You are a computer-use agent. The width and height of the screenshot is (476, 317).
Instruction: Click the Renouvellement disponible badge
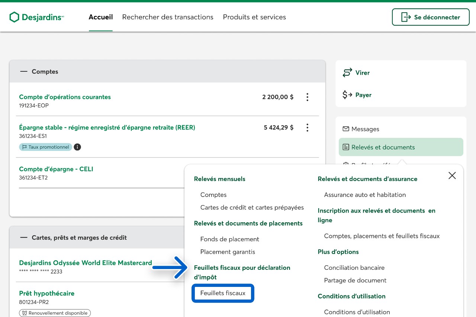pos(55,313)
